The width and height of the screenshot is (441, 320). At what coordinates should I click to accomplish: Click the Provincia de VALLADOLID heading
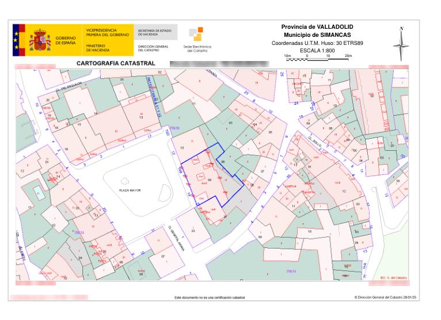[x=317, y=27]
